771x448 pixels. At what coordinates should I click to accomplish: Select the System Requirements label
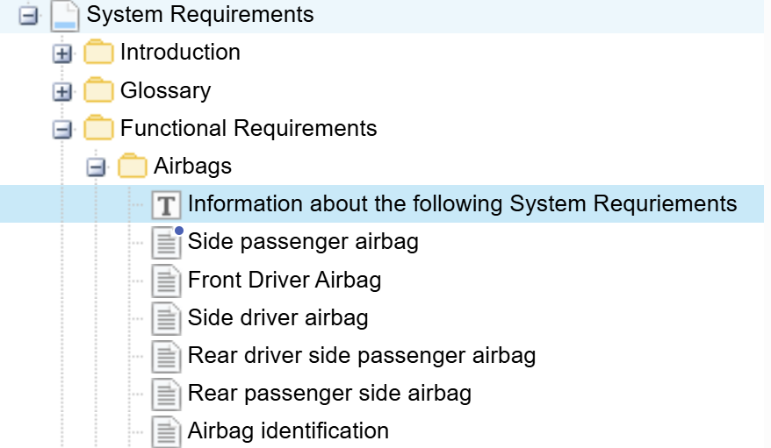[200, 14]
